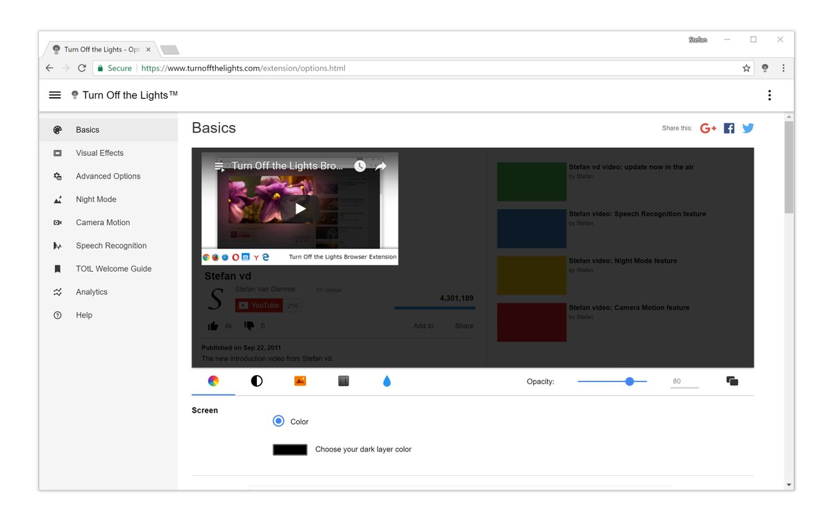Open Advanced Options settings
833x521 pixels.
tap(108, 176)
